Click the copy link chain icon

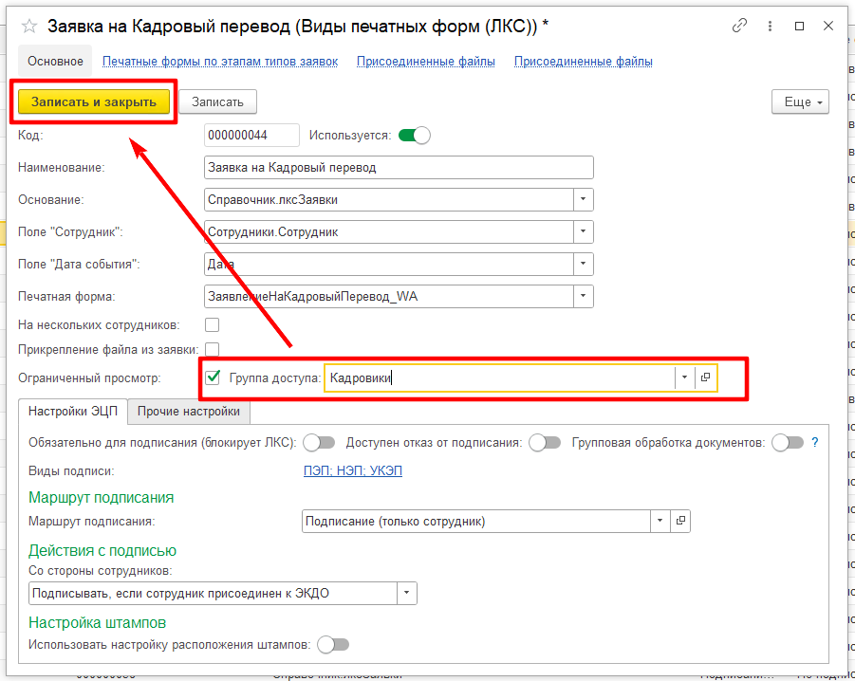tap(741, 27)
